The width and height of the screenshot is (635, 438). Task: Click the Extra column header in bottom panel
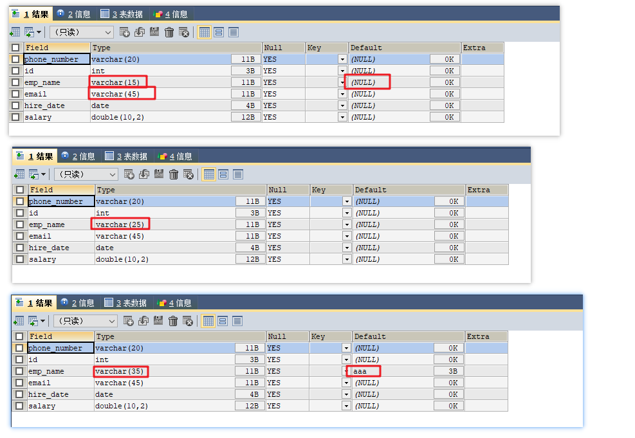(x=486, y=336)
